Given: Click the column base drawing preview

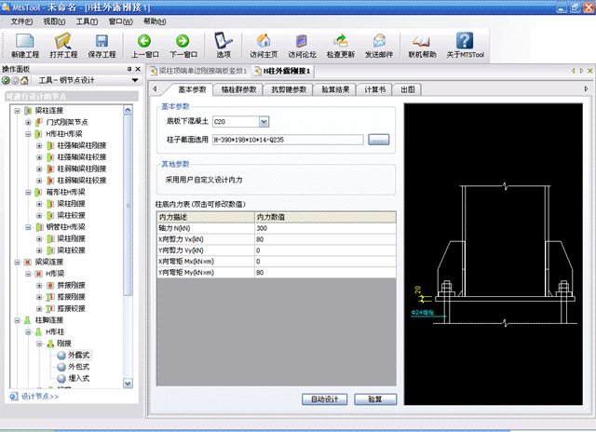Looking at the screenshot, I should (493, 254).
